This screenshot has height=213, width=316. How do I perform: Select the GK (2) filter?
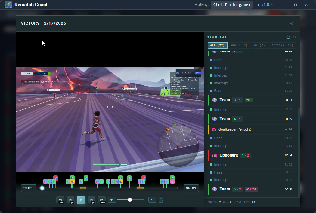(260, 45)
